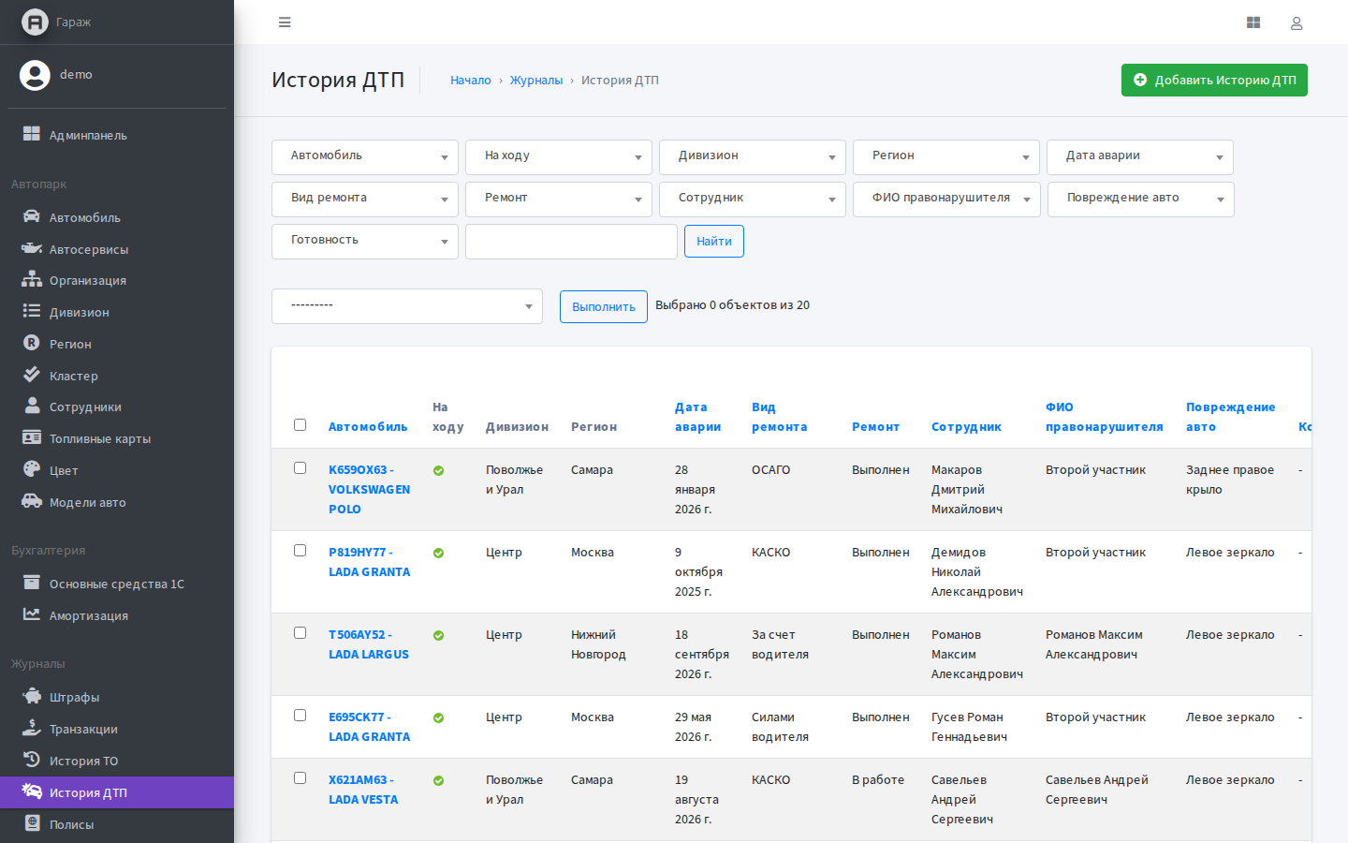This screenshot has width=1348, height=843.
Task: Click the Модели авто icon
Action: pyautogui.click(x=32, y=501)
